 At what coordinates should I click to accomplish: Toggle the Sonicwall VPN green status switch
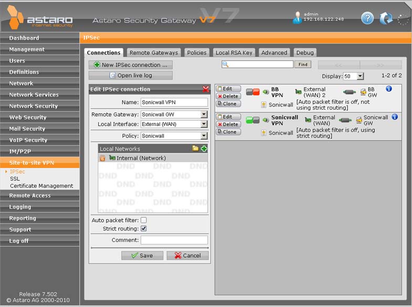pos(253,120)
